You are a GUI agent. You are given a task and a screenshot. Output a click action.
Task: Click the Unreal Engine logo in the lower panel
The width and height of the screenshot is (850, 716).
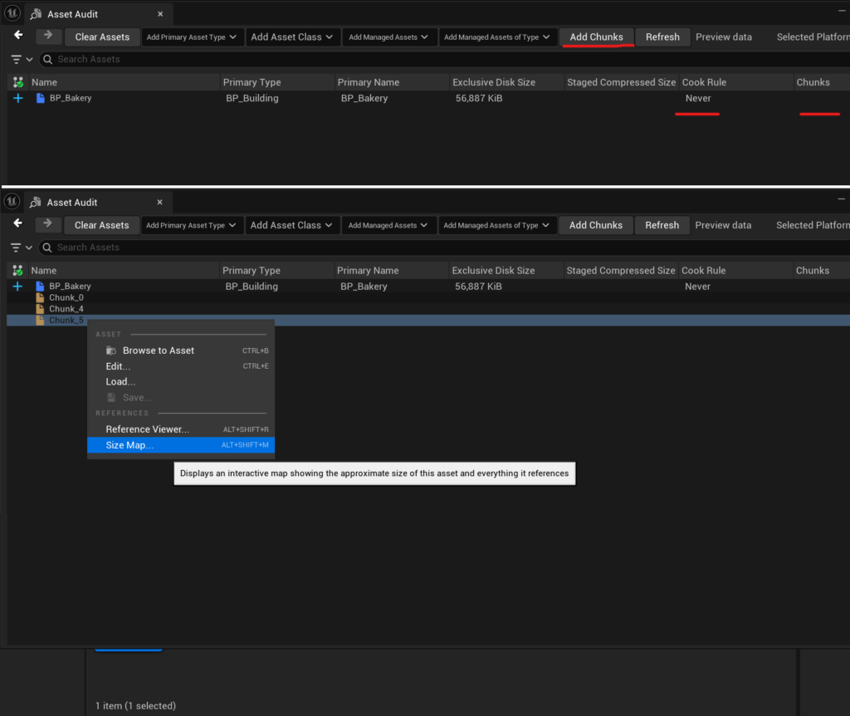point(12,202)
